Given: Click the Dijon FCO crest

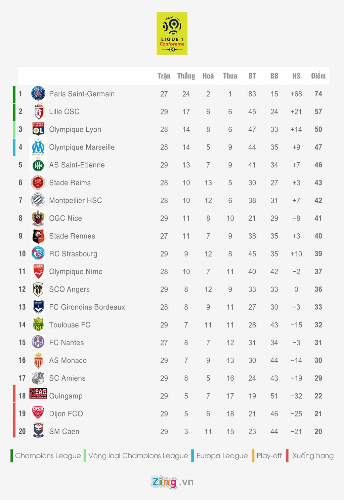Looking at the screenshot, I should pos(38,413).
